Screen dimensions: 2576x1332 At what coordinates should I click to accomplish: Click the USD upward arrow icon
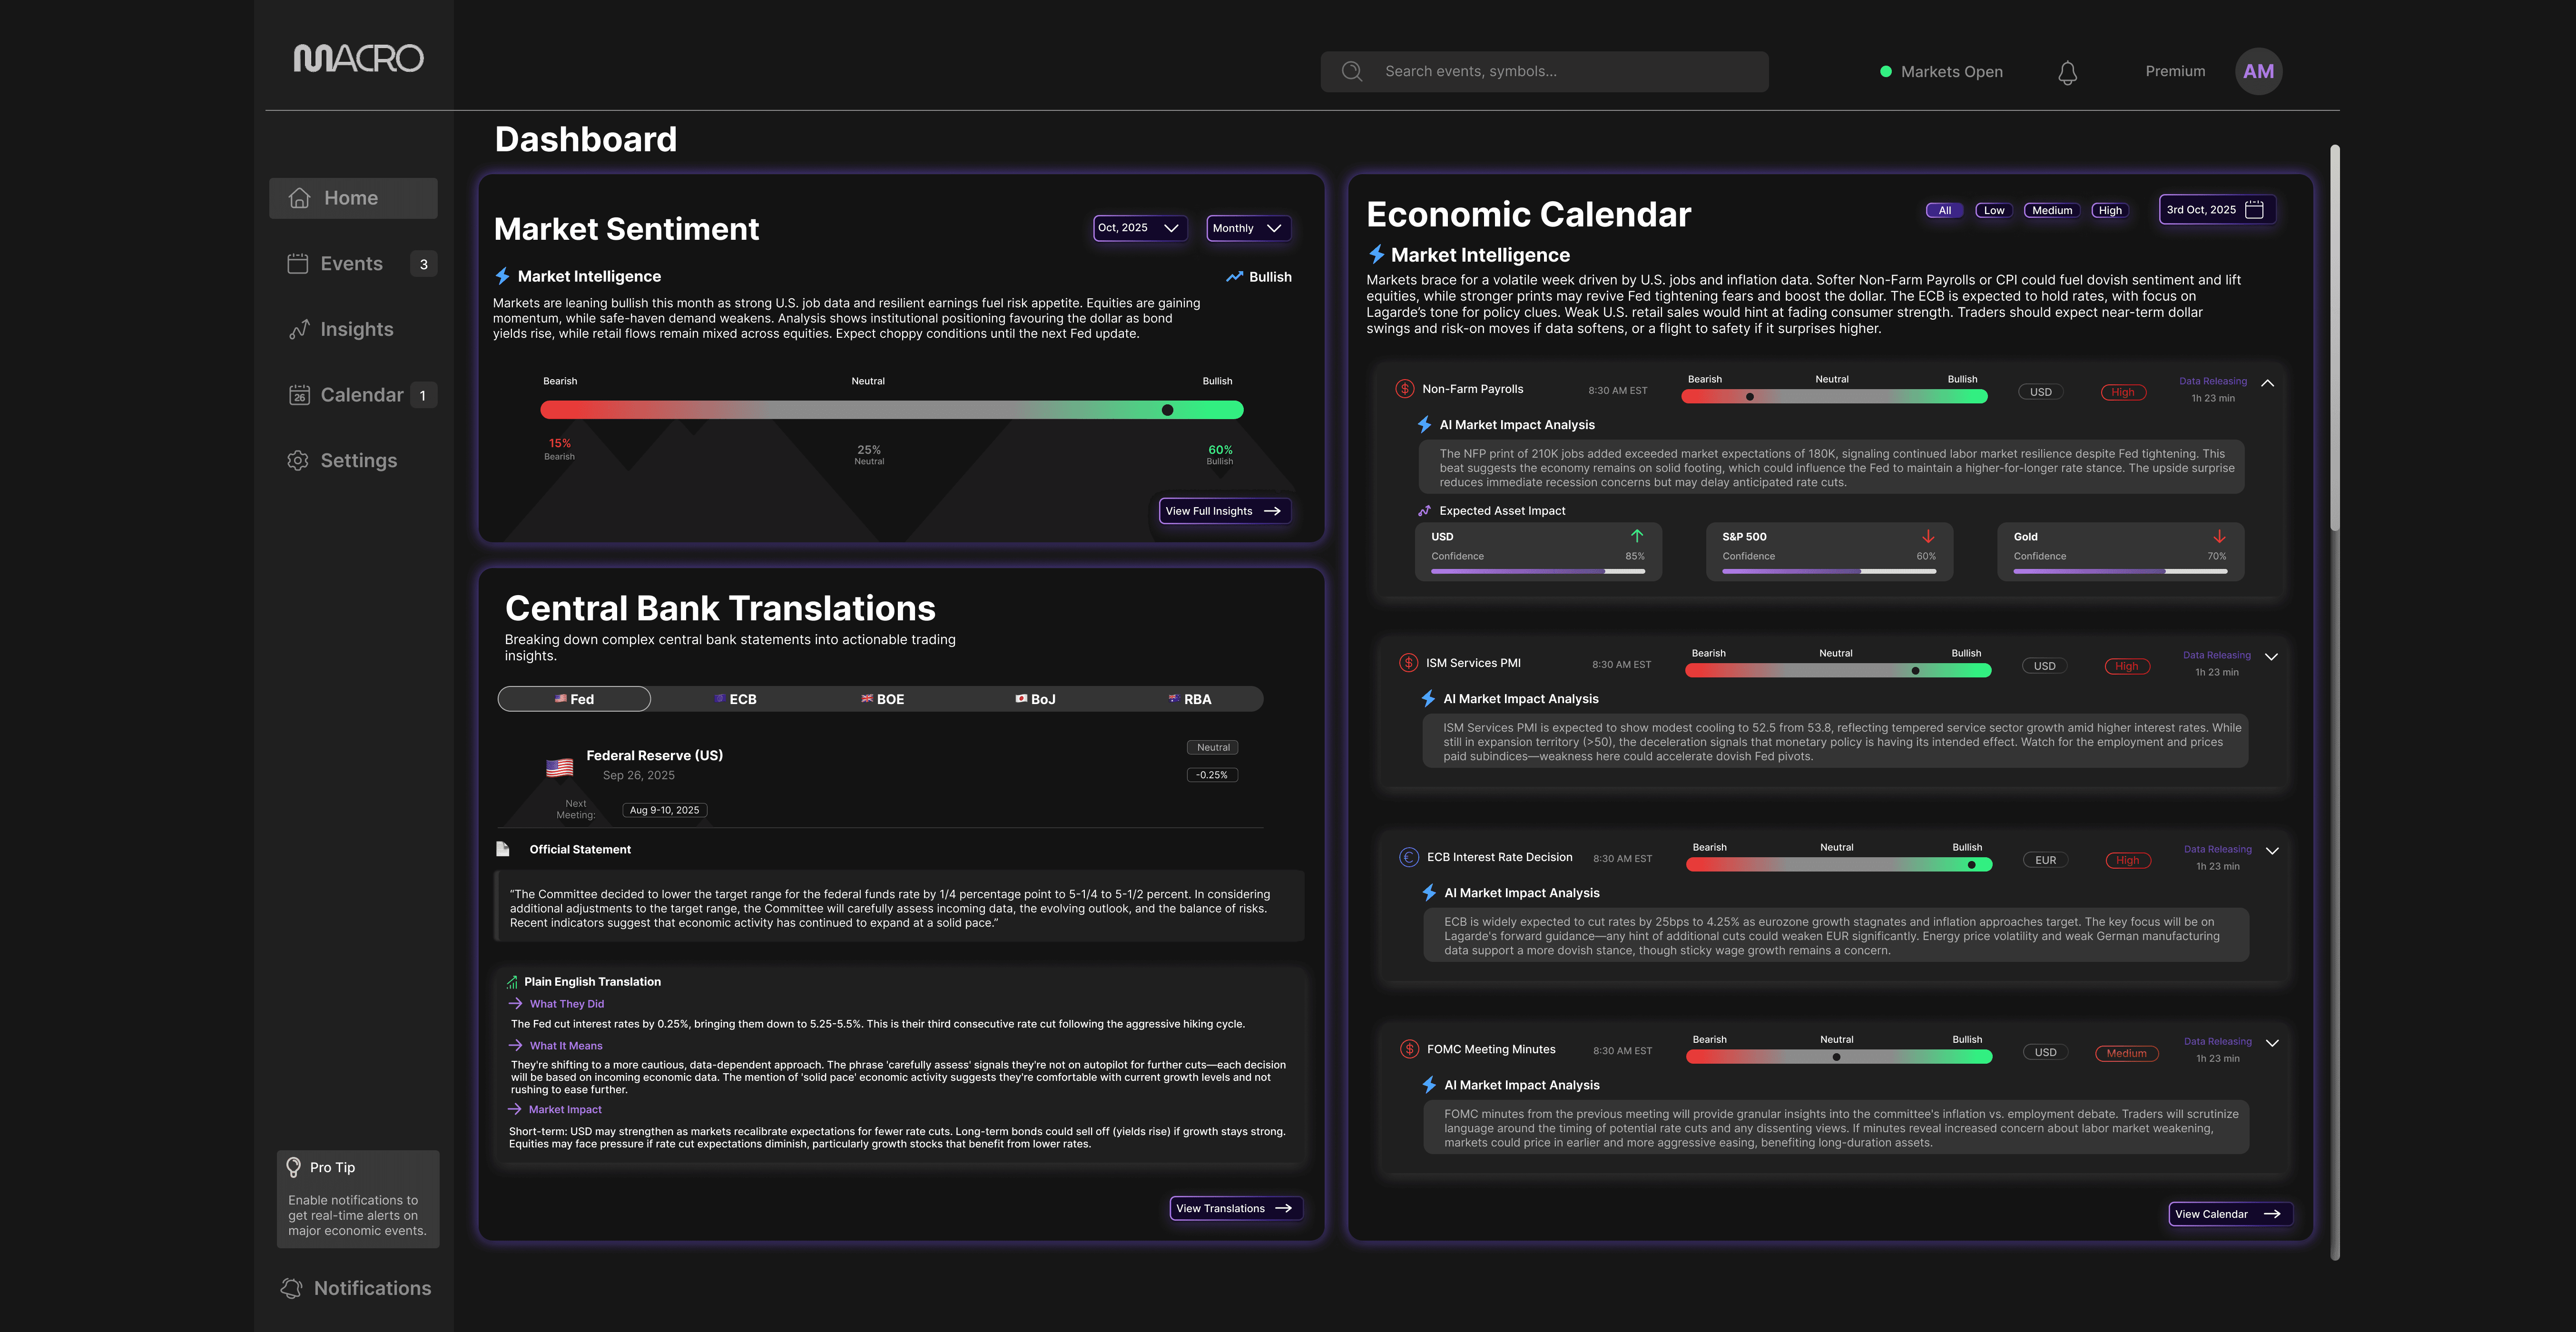(1637, 536)
